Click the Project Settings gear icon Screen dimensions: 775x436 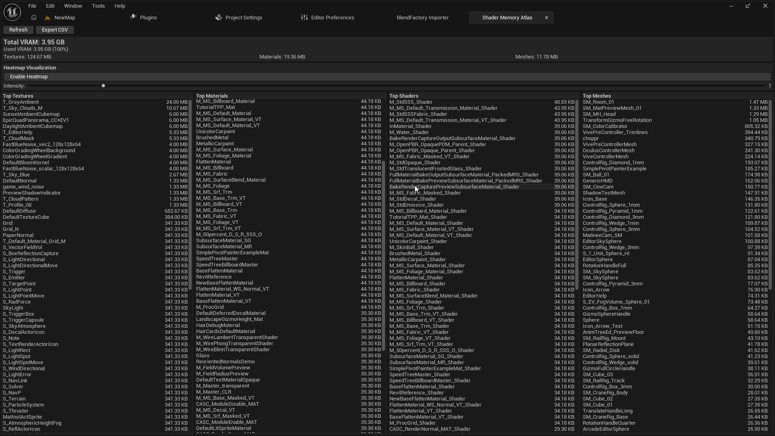coord(219,17)
